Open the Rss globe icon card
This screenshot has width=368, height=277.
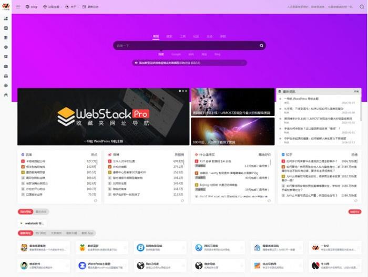pyautogui.click(x=160, y=265)
